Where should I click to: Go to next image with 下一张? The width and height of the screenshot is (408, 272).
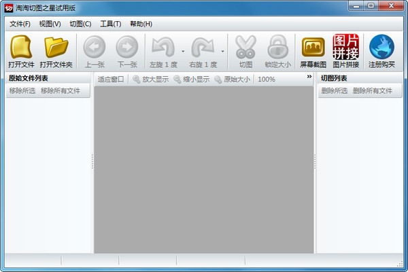point(127,52)
